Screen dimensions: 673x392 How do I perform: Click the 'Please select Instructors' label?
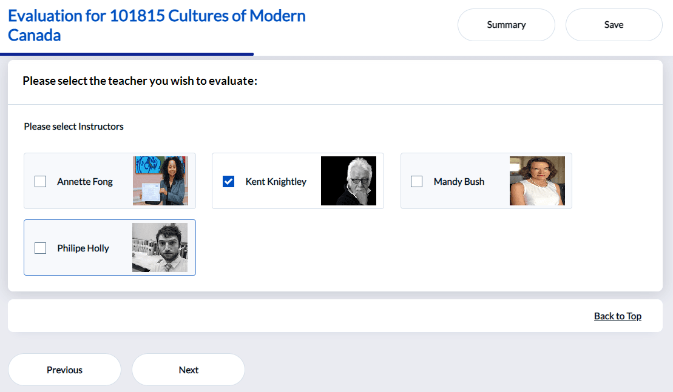pos(73,127)
